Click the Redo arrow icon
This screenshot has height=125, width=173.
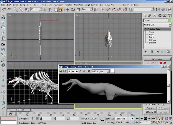click(x=9, y=10)
